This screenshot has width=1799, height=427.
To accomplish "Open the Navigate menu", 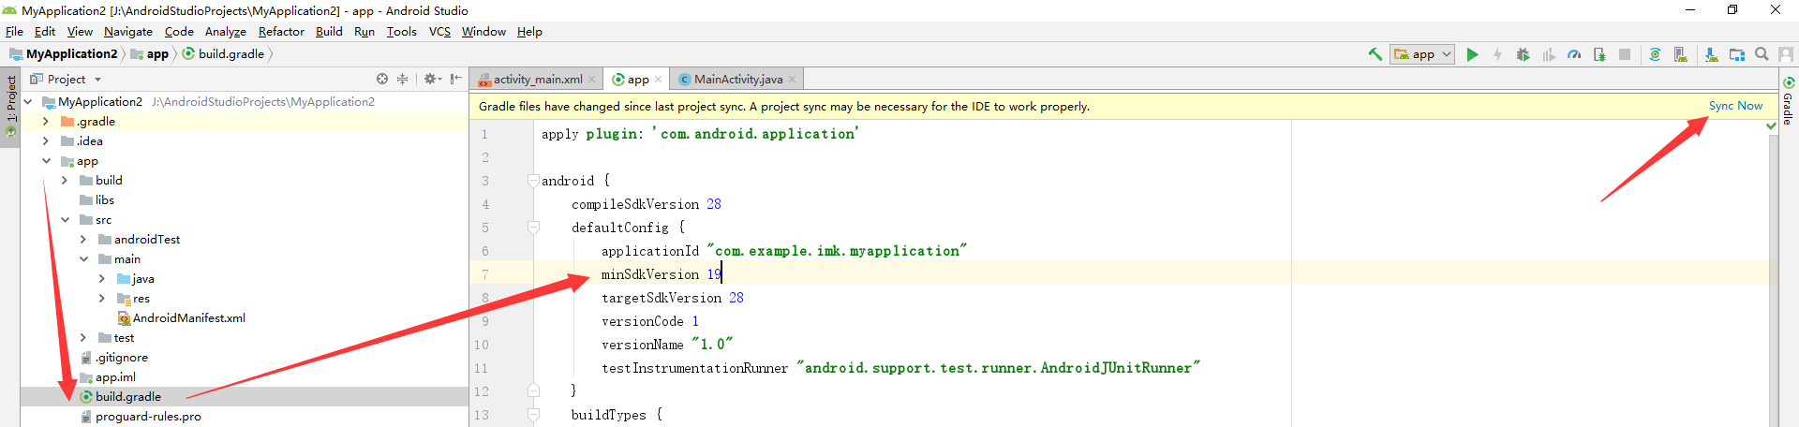I will 127,31.
